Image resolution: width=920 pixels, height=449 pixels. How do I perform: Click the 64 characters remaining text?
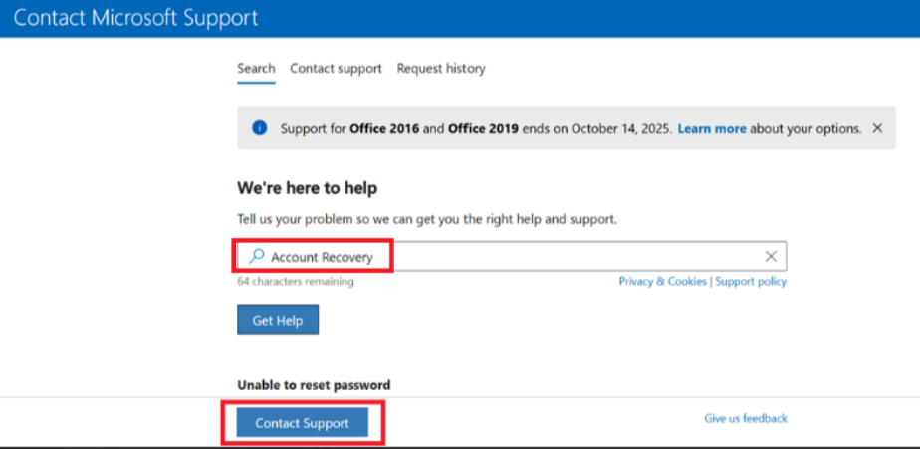(x=295, y=282)
